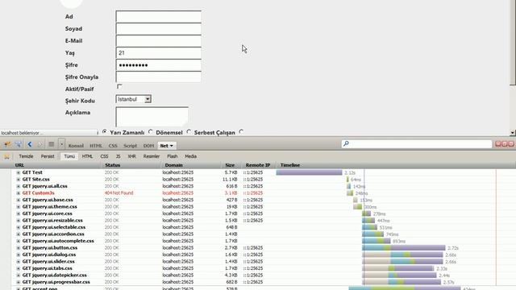516x290 pixels.
Task: Click the URL column header
Action: (19, 165)
